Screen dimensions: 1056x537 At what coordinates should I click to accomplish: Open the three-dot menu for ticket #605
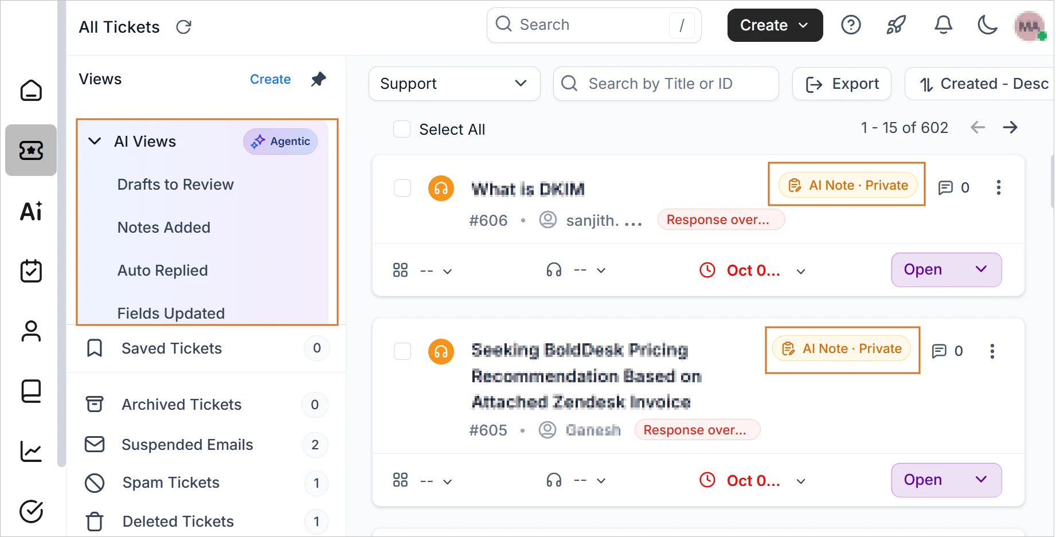click(x=992, y=351)
